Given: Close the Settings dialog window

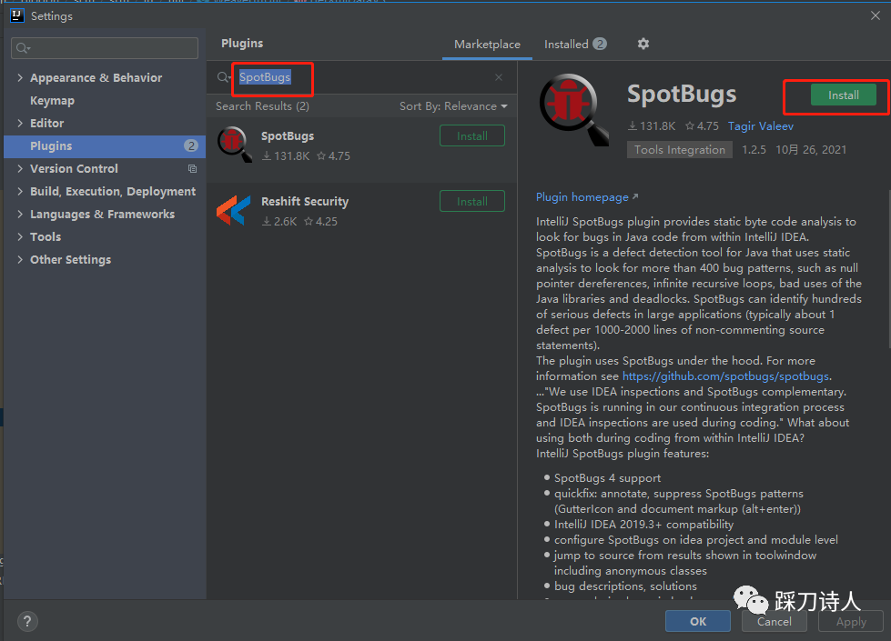Looking at the screenshot, I should (x=876, y=15).
